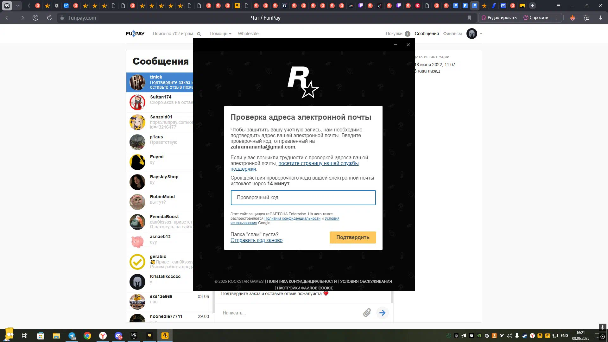Click the Проверочный код input field
This screenshot has width=608, height=342.
303,198
